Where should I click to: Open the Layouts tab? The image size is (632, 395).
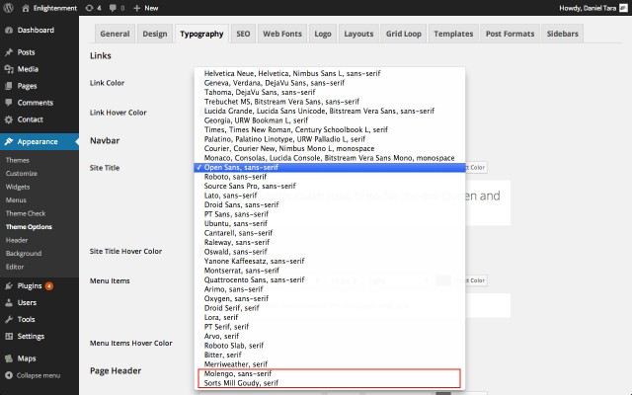(x=358, y=34)
